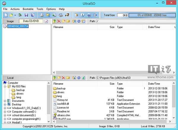Expand the Desktop tree node
178x130 pixels.
(x=5, y=105)
